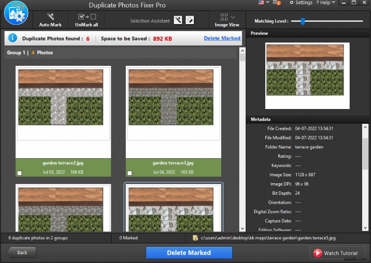Click the Matching Level slider handle
Image resolution: width=371 pixels, height=263 pixels.
coord(302,21)
